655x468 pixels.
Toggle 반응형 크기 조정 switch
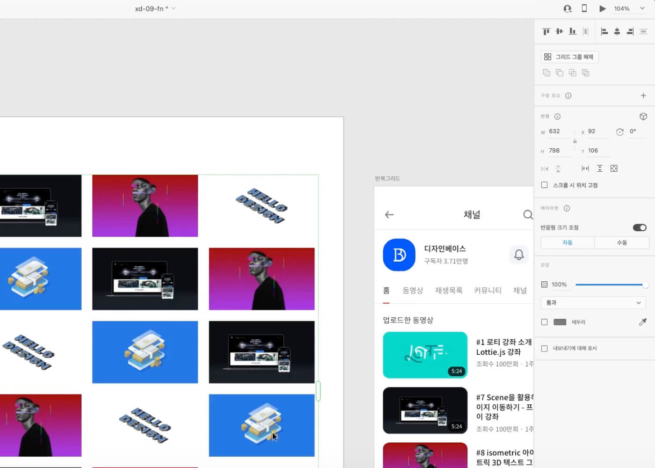[640, 227]
